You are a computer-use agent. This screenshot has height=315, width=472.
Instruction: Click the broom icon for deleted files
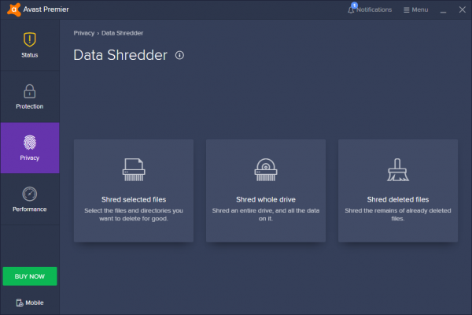[397, 170]
